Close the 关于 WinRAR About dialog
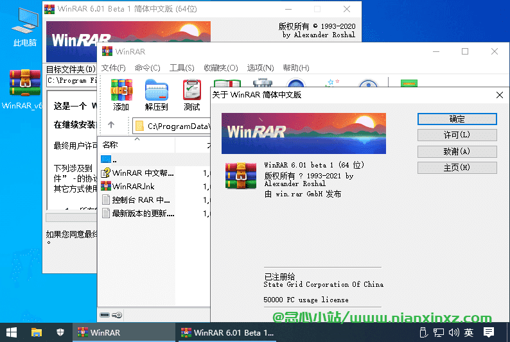This screenshot has height=342, width=510. [x=500, y=95]
